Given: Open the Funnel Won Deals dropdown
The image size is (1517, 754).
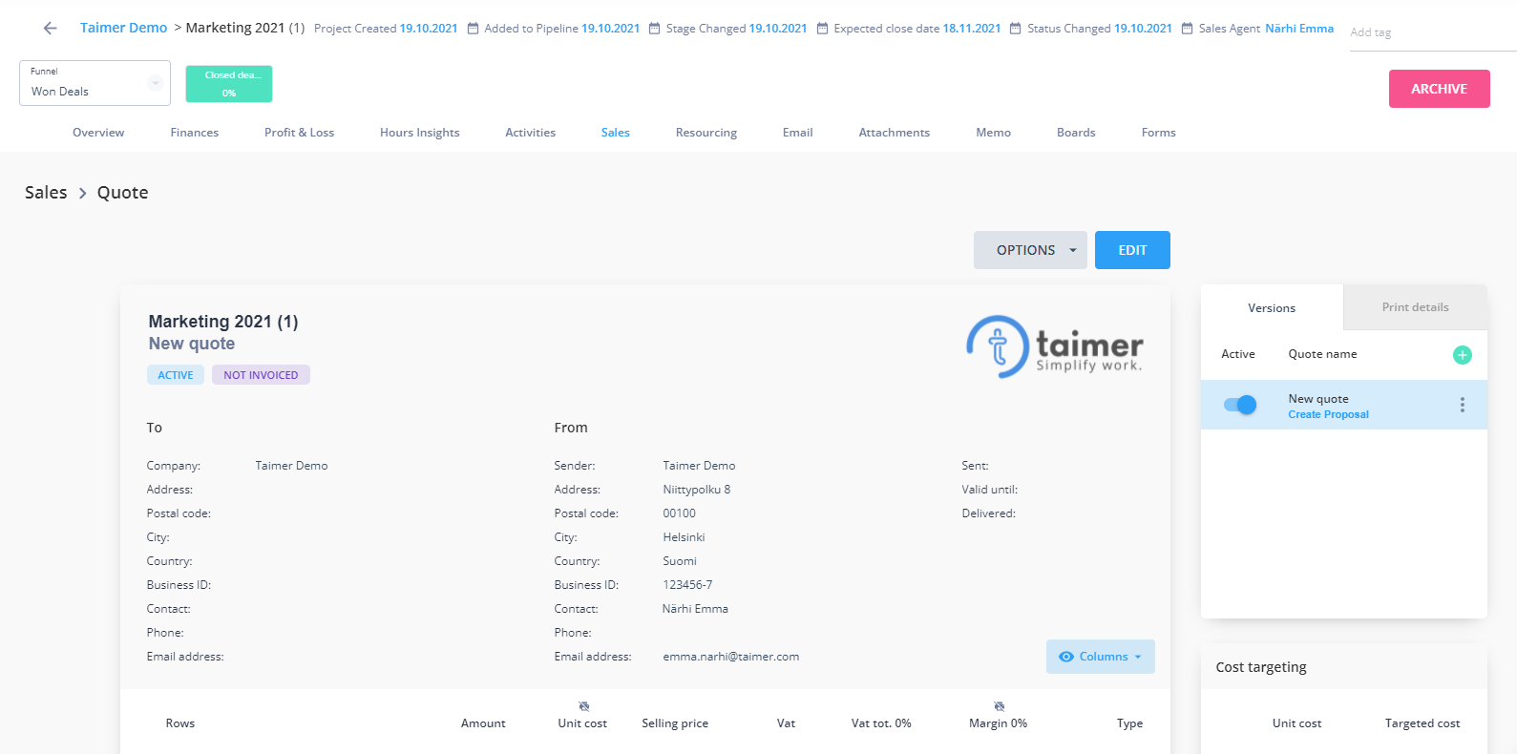Looking at the screenshot, I should 95,83.
